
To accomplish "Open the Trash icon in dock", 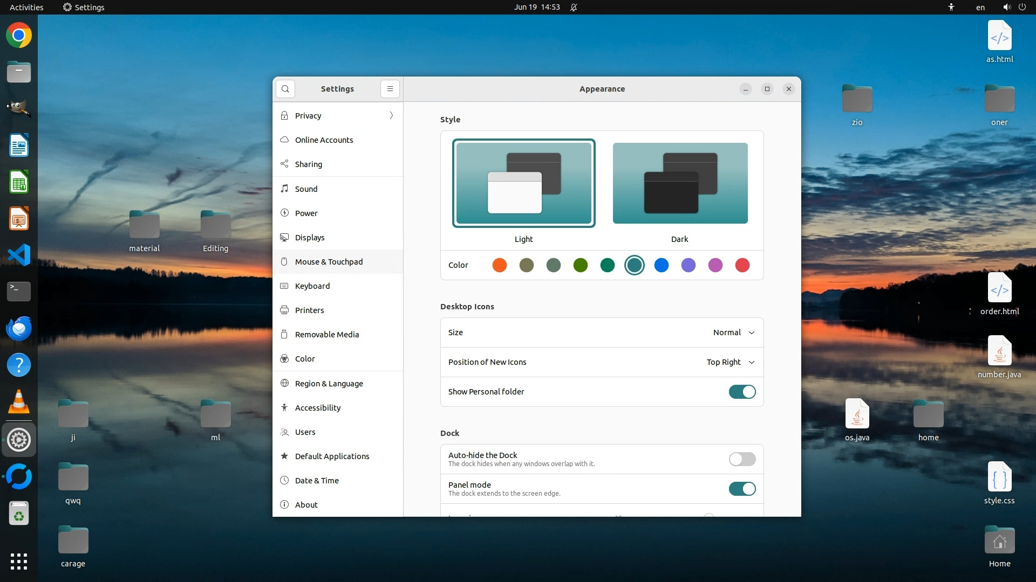I will [19, 514].
